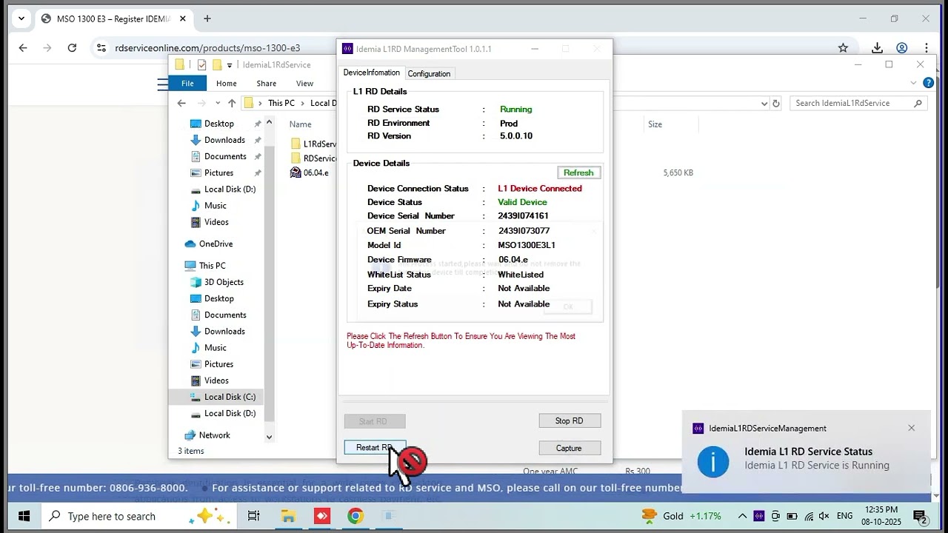The height and width of the screenshot is (533, 948).
Task: Reload the Chrome page
Action: [x=72, y=48]
